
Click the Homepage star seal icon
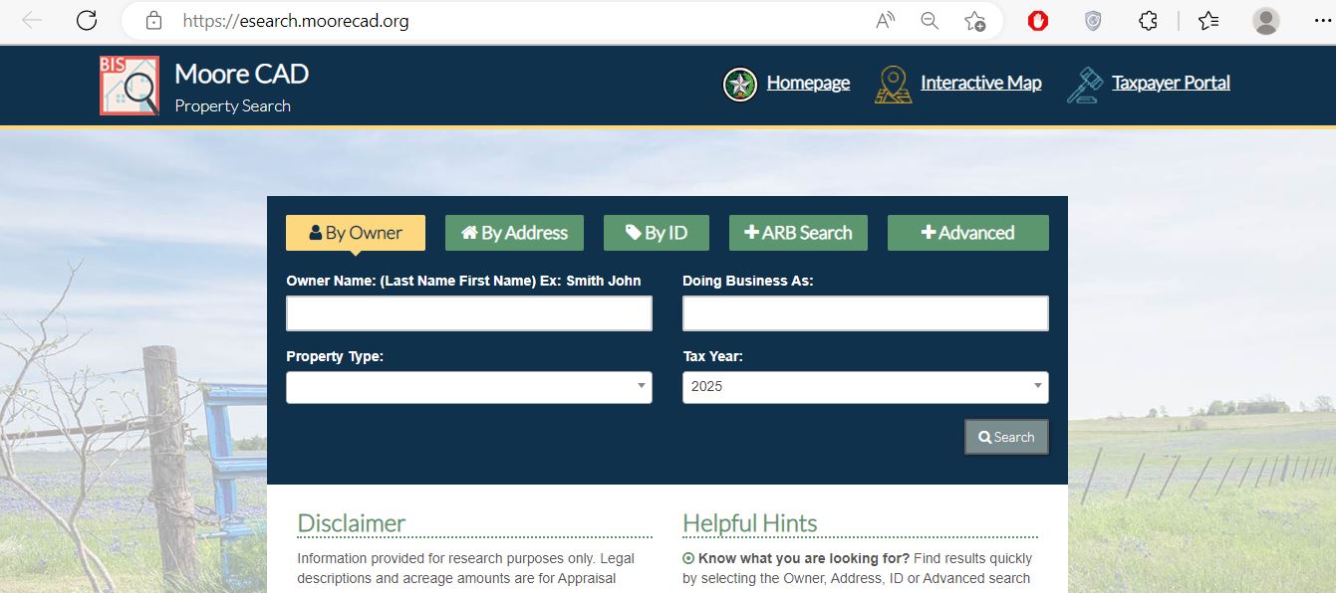point(739,85)
